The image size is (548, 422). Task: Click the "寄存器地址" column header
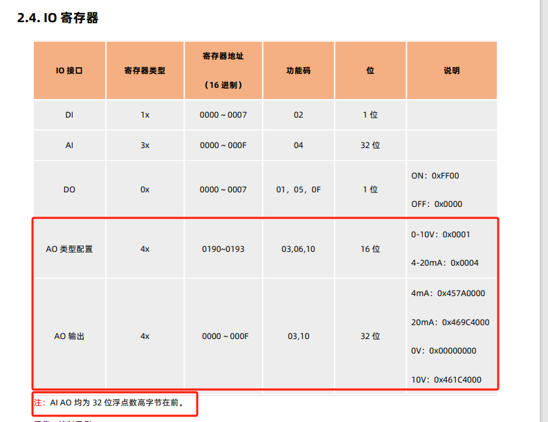point(223,56)
